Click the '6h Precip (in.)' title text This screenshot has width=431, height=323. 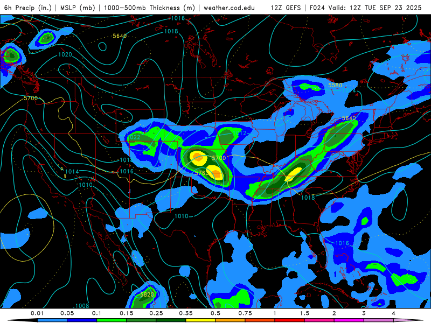click(28, 8)
